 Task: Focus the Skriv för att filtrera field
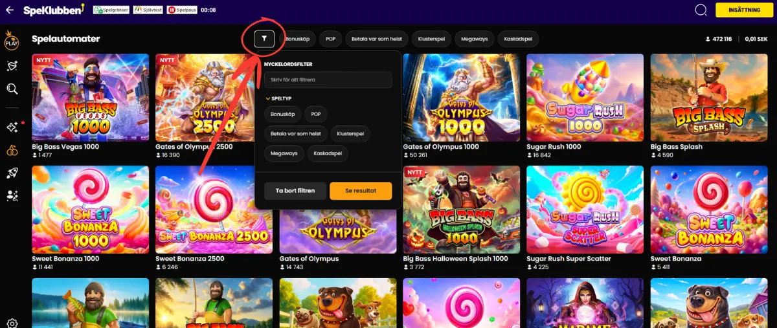328,80
